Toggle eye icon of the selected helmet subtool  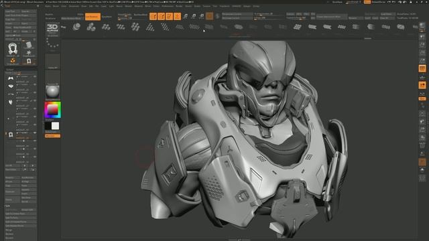(x=35, y=133)
